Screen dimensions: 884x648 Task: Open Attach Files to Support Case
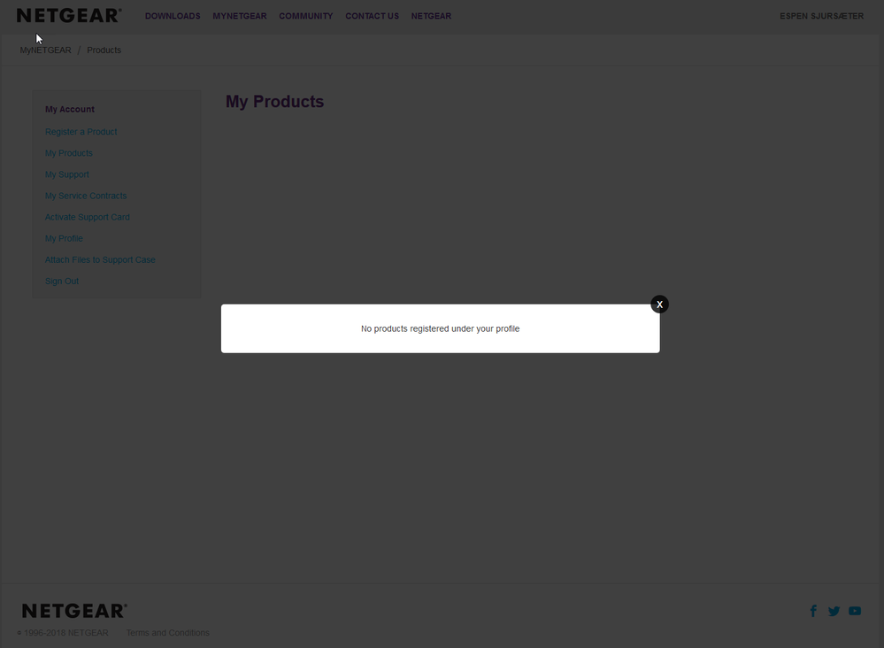point(100,260)
